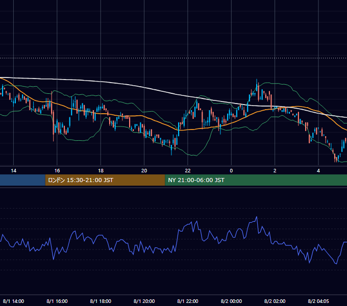Click the 8/1 22:00 oscillator time label
This screenshot has height=306, width=347.
188,301
